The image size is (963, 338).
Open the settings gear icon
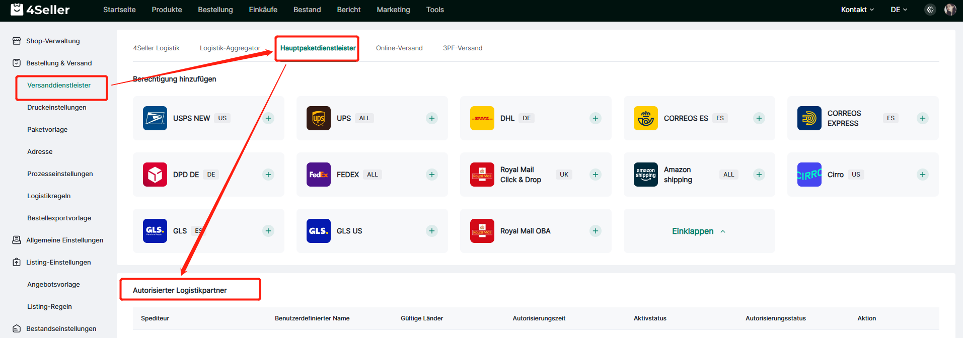click(x=930, y=10)
